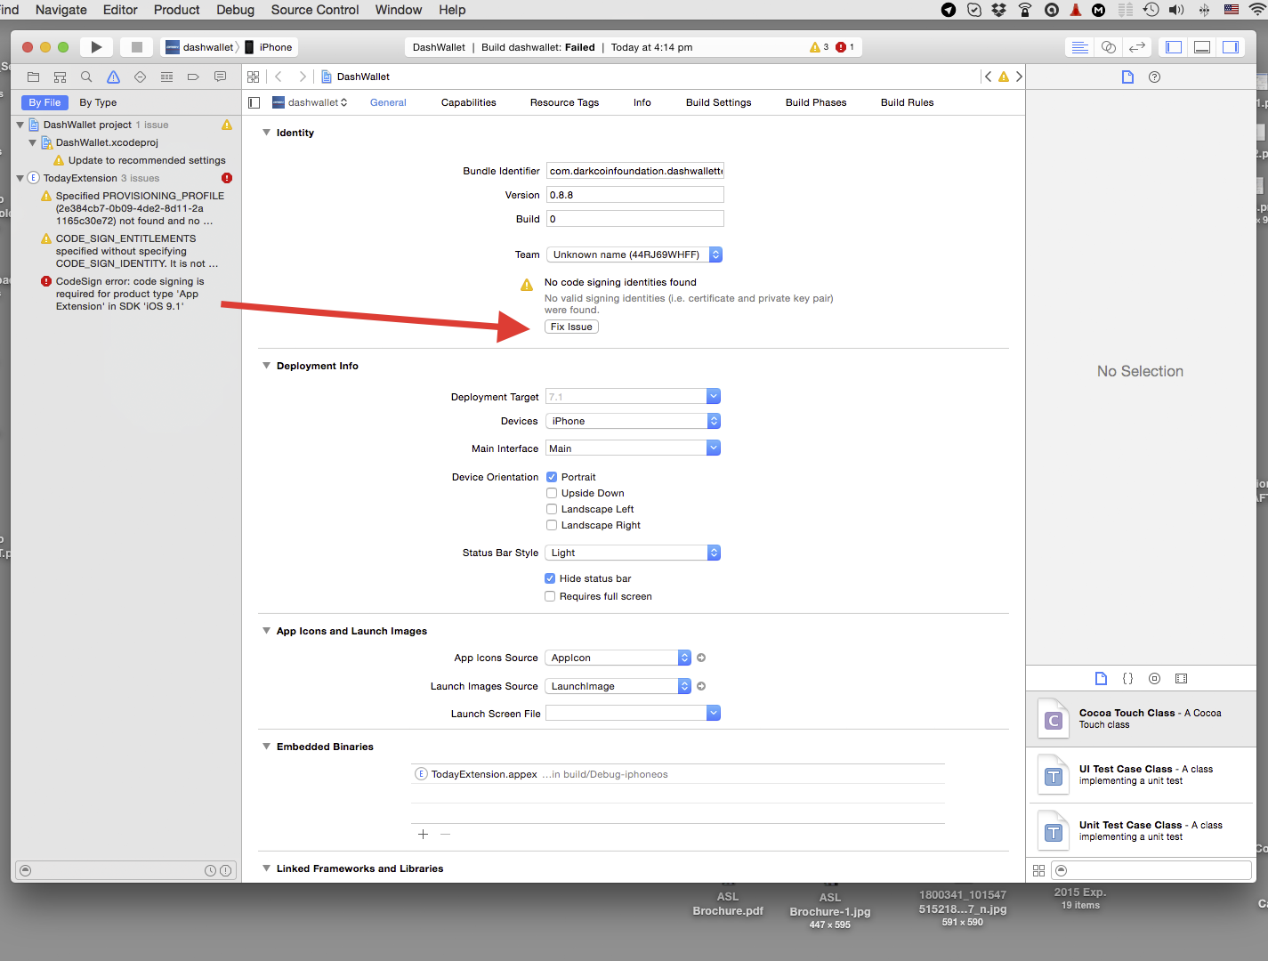Image resolution: width=1268 pixels, height=961 pixels.
Task: Open the related items grid icon
Action: (254, 77)
